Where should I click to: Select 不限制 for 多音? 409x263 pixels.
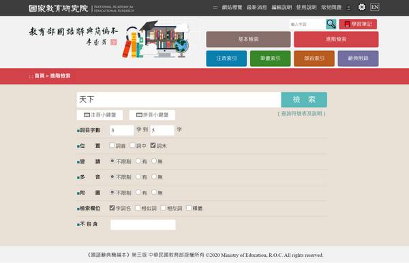[x=112, y=176]
